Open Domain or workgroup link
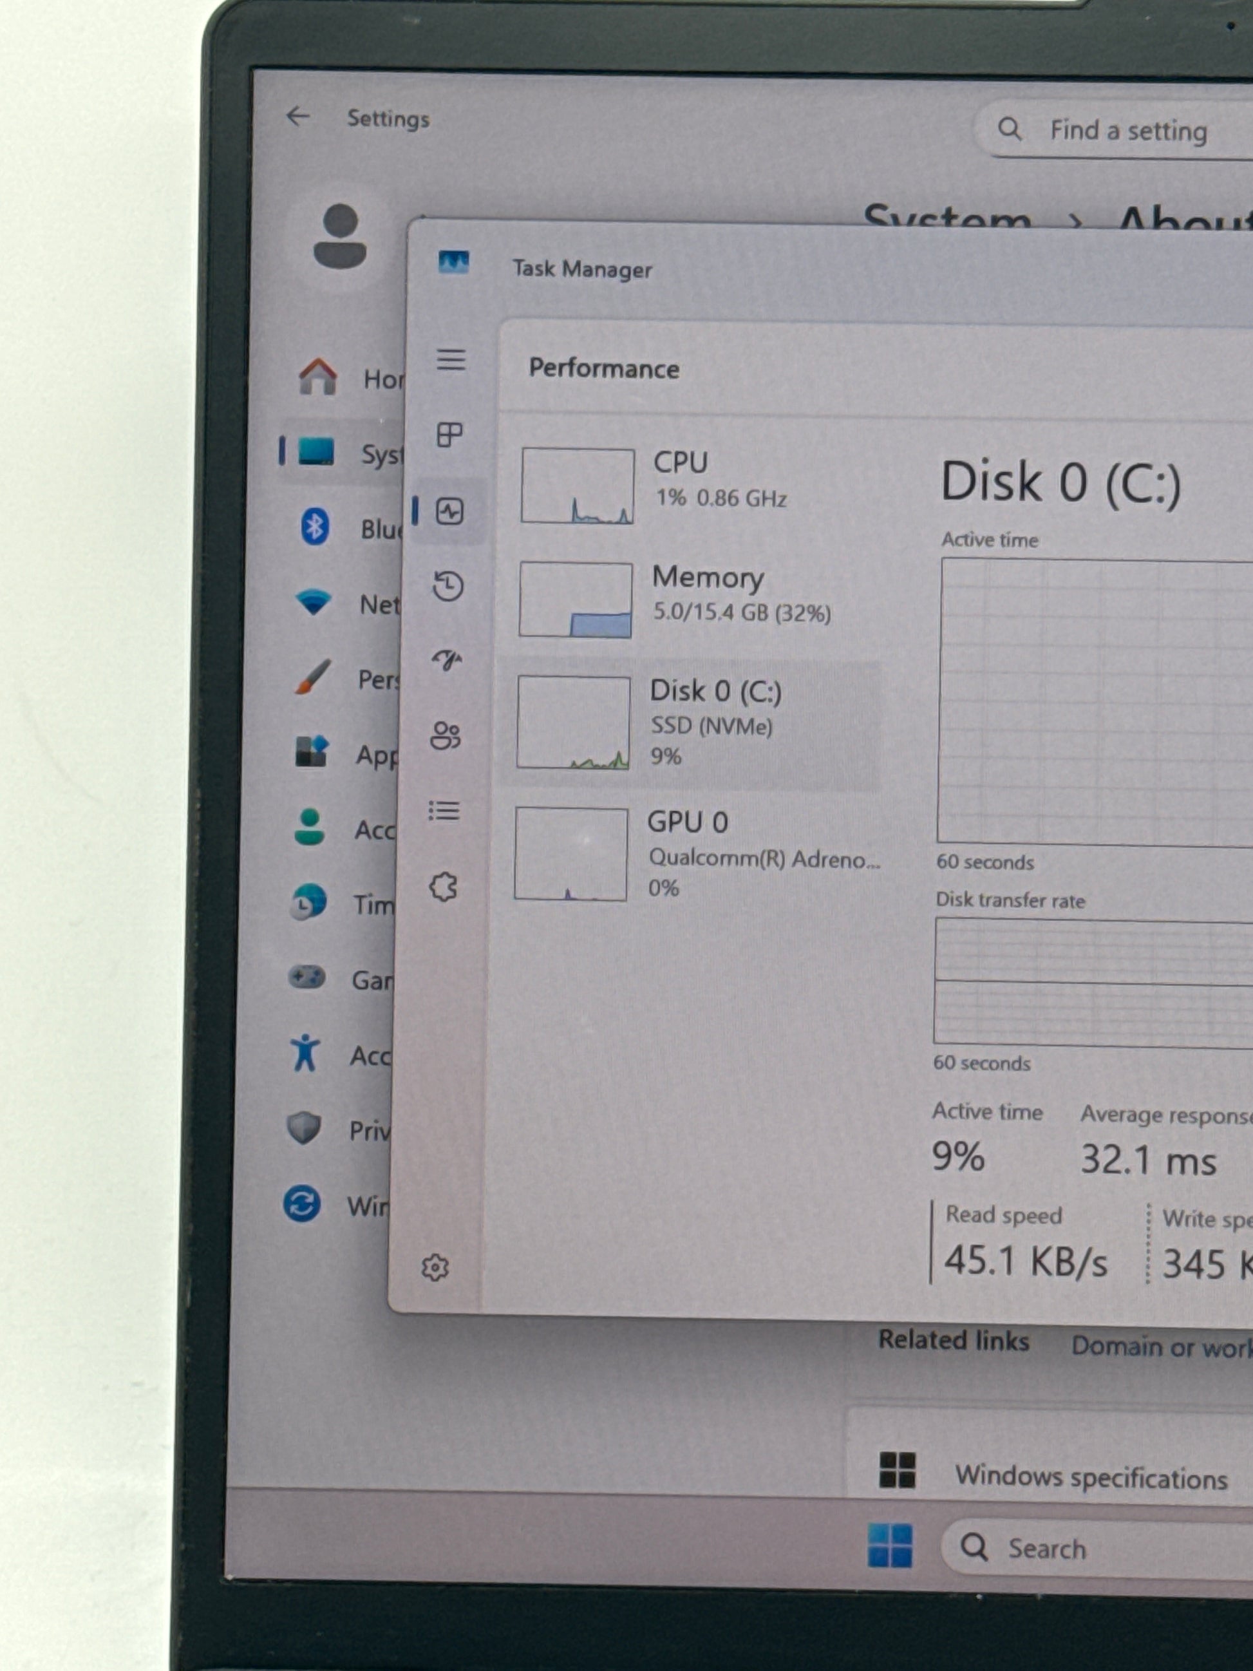 coord(1160,1346)
